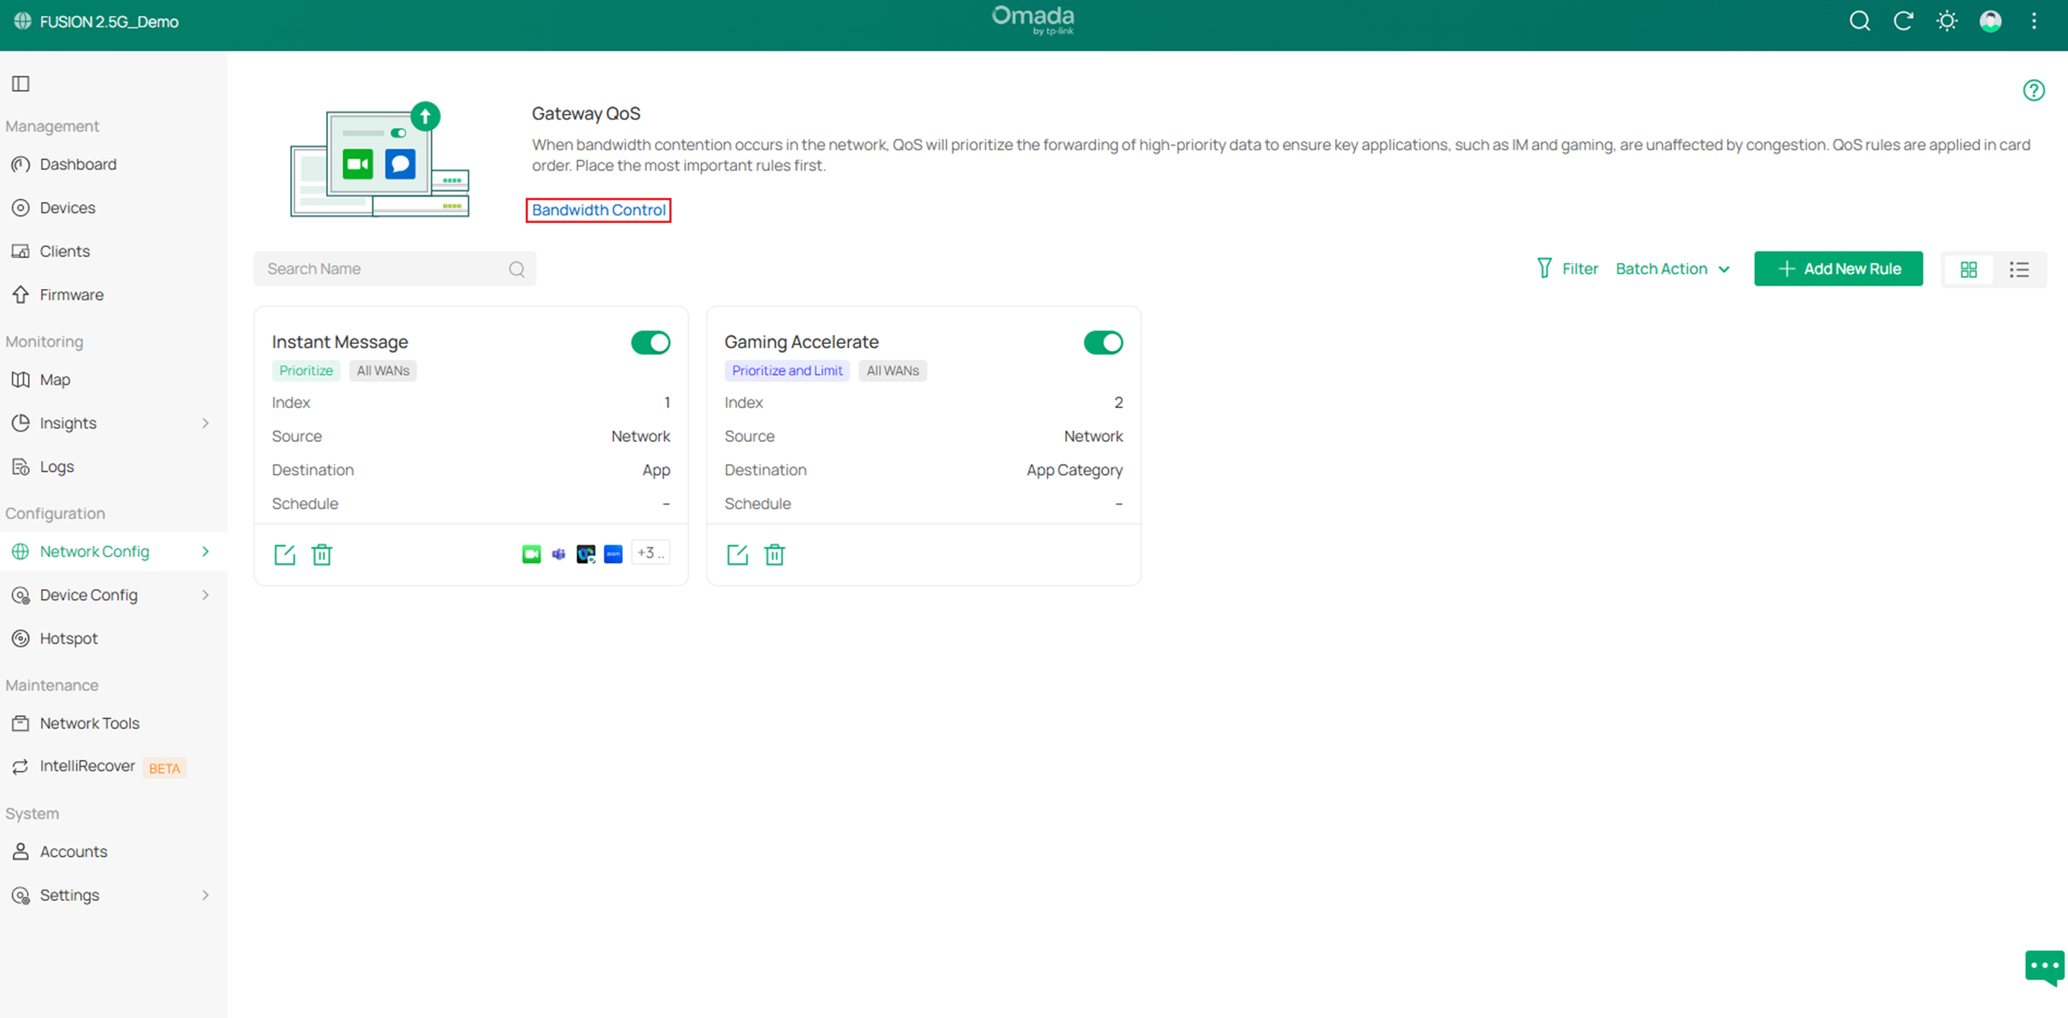
Task: Click the Prioritize and Limit tag
Action: pos(787,370)
